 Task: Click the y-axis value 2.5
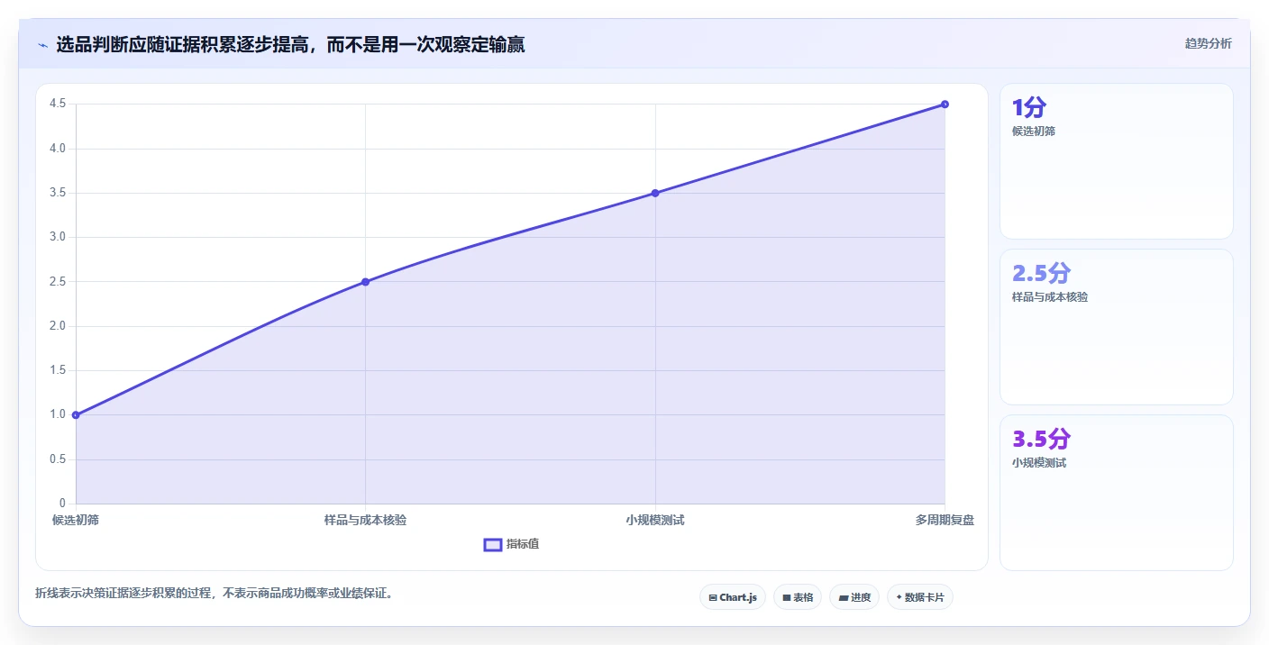point(58,282)
